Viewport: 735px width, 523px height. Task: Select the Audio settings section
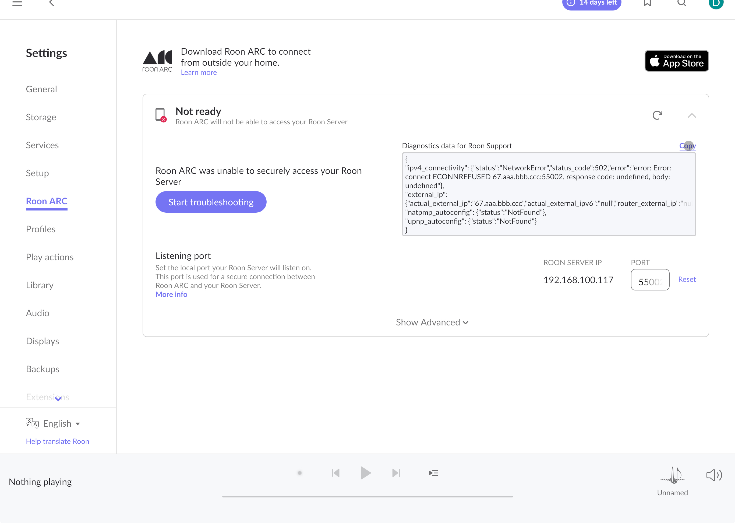pyautogui.click(x=38, y=313)
